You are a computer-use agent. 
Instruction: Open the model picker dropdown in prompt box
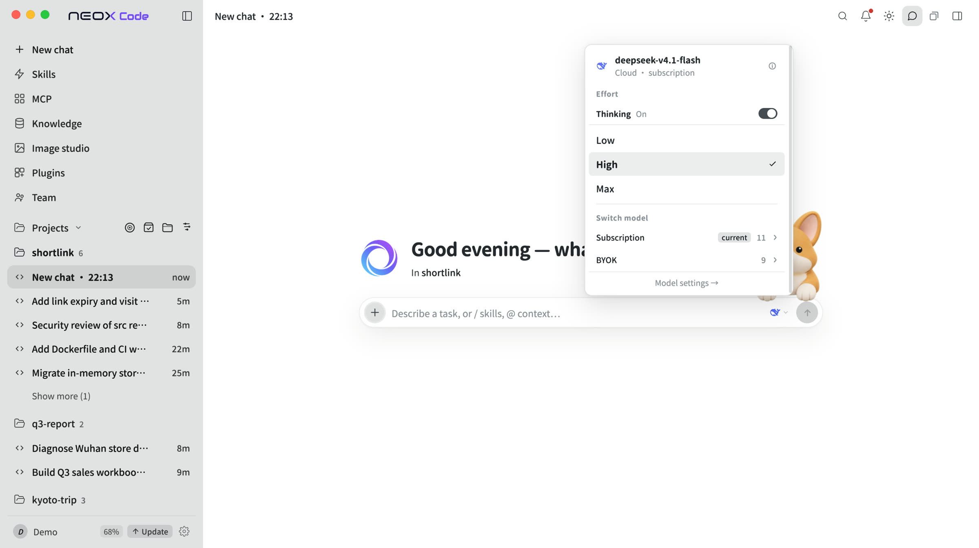pos(778,313)
